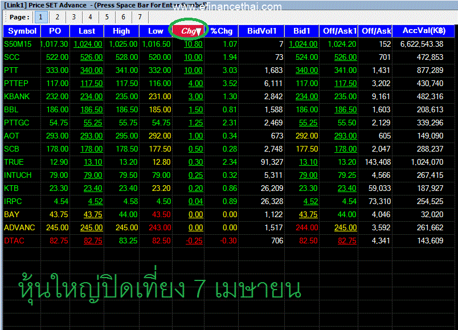This screenshot has width=458, height=330.
Task: Switch to page 2 tab
Action: point(57,17)
